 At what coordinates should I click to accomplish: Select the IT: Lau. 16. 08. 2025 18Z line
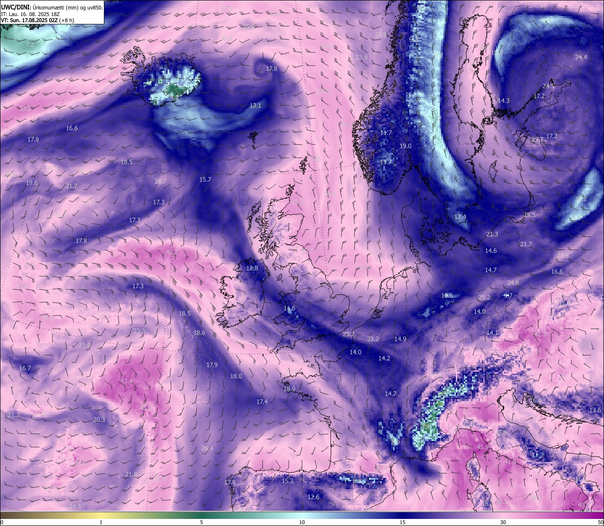click(x=30, y=14)
